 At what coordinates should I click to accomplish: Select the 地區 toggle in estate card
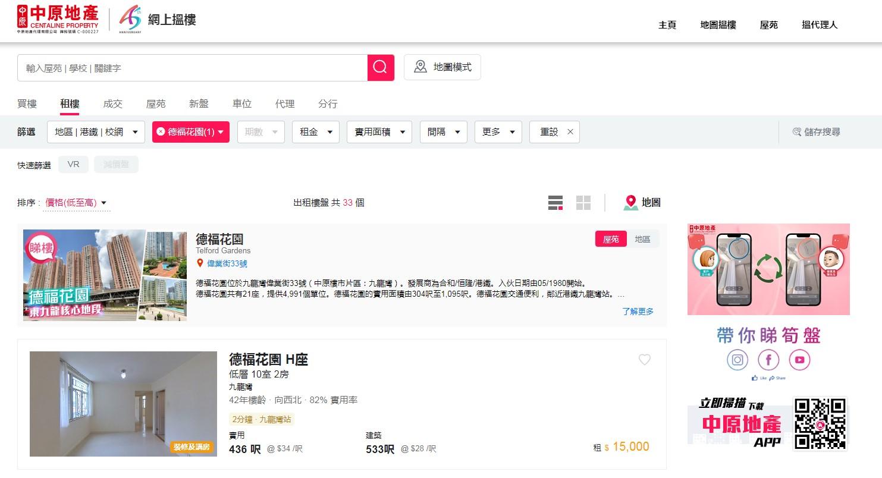pos(642,239)
